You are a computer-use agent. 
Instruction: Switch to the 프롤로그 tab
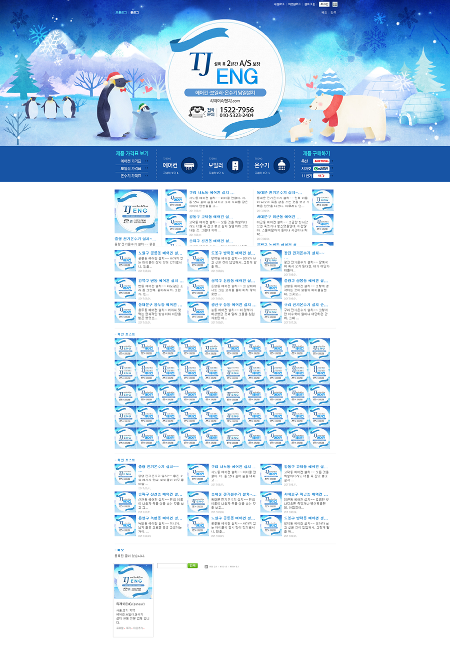120,12
